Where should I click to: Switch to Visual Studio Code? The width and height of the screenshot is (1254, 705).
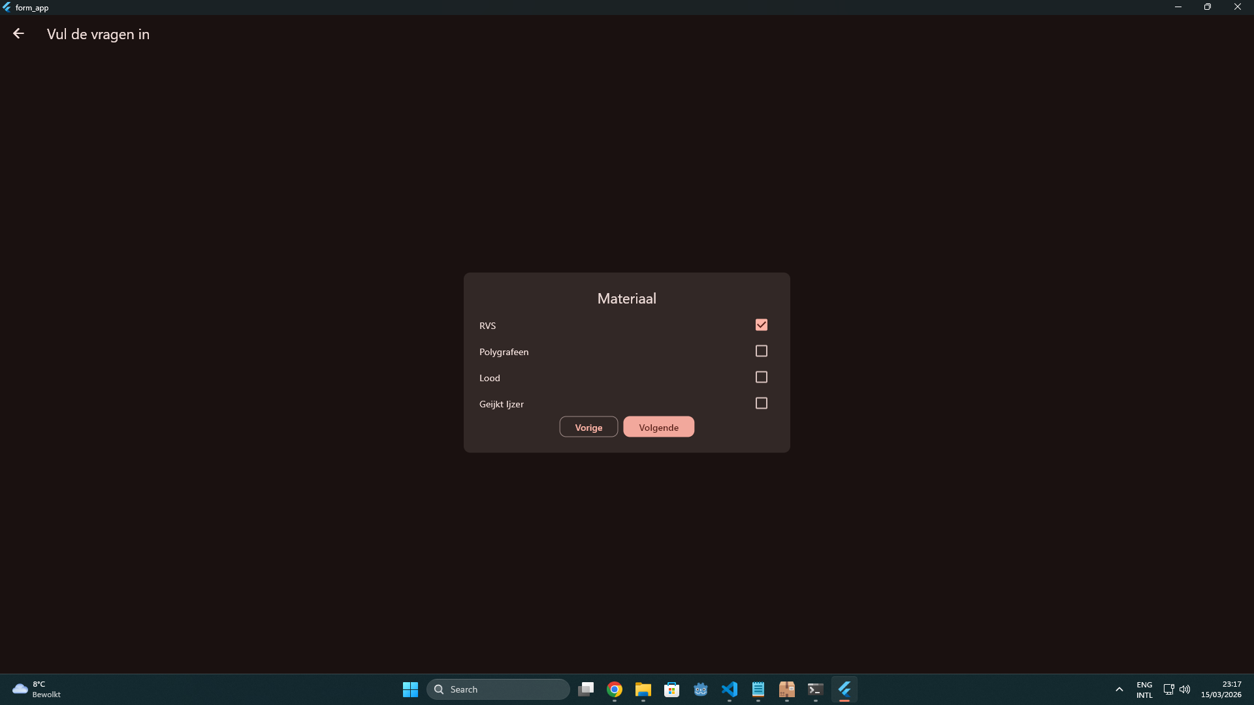730,689
